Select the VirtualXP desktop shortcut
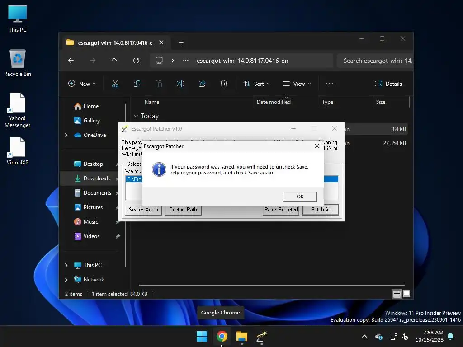The height and width of the screenshot is (347, 463). point(18,151)
